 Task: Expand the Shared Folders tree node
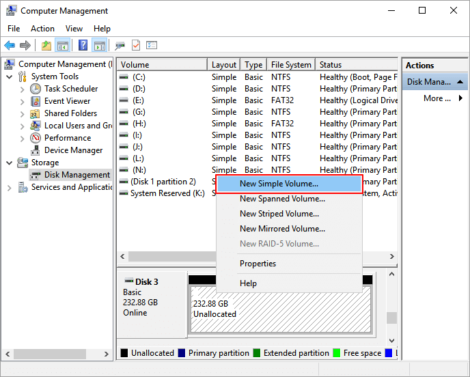[x=22, y=113]
